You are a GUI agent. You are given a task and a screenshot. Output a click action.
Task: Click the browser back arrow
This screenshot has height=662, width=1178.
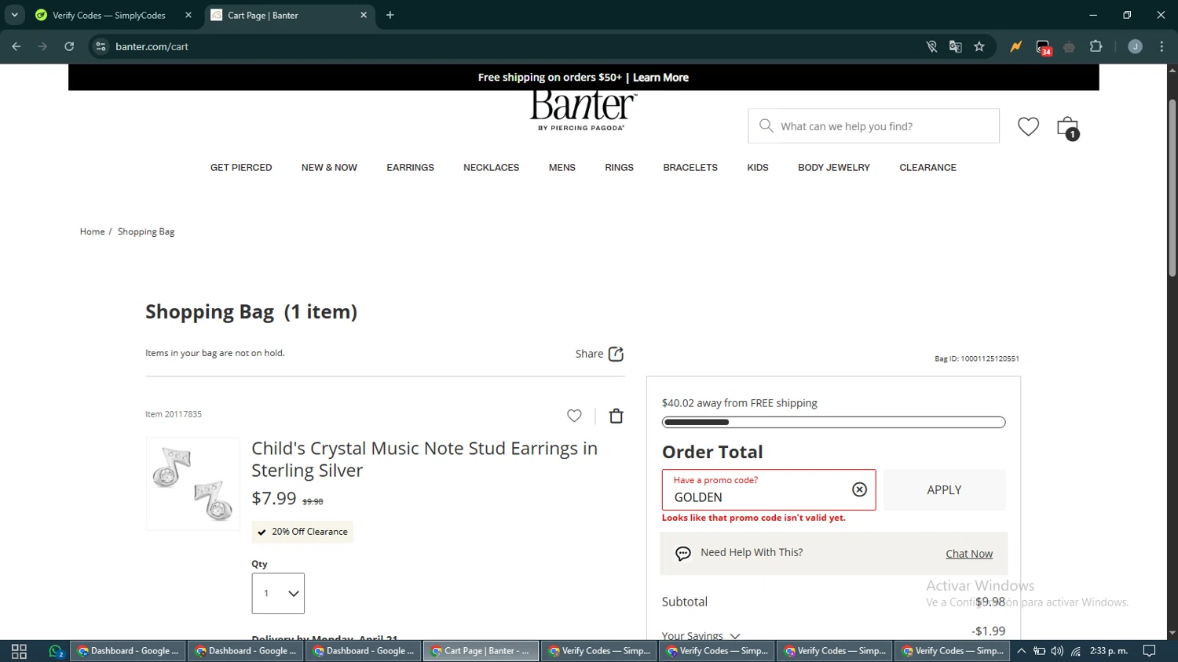click(16, 46)
